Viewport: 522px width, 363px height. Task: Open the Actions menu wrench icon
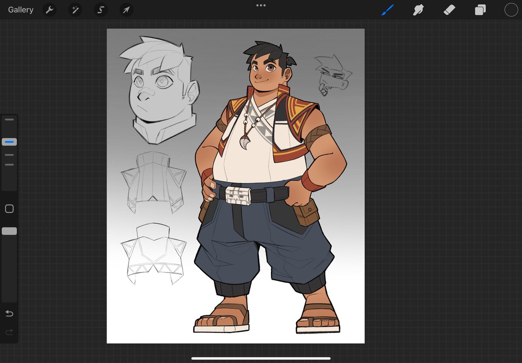[49, 10]
